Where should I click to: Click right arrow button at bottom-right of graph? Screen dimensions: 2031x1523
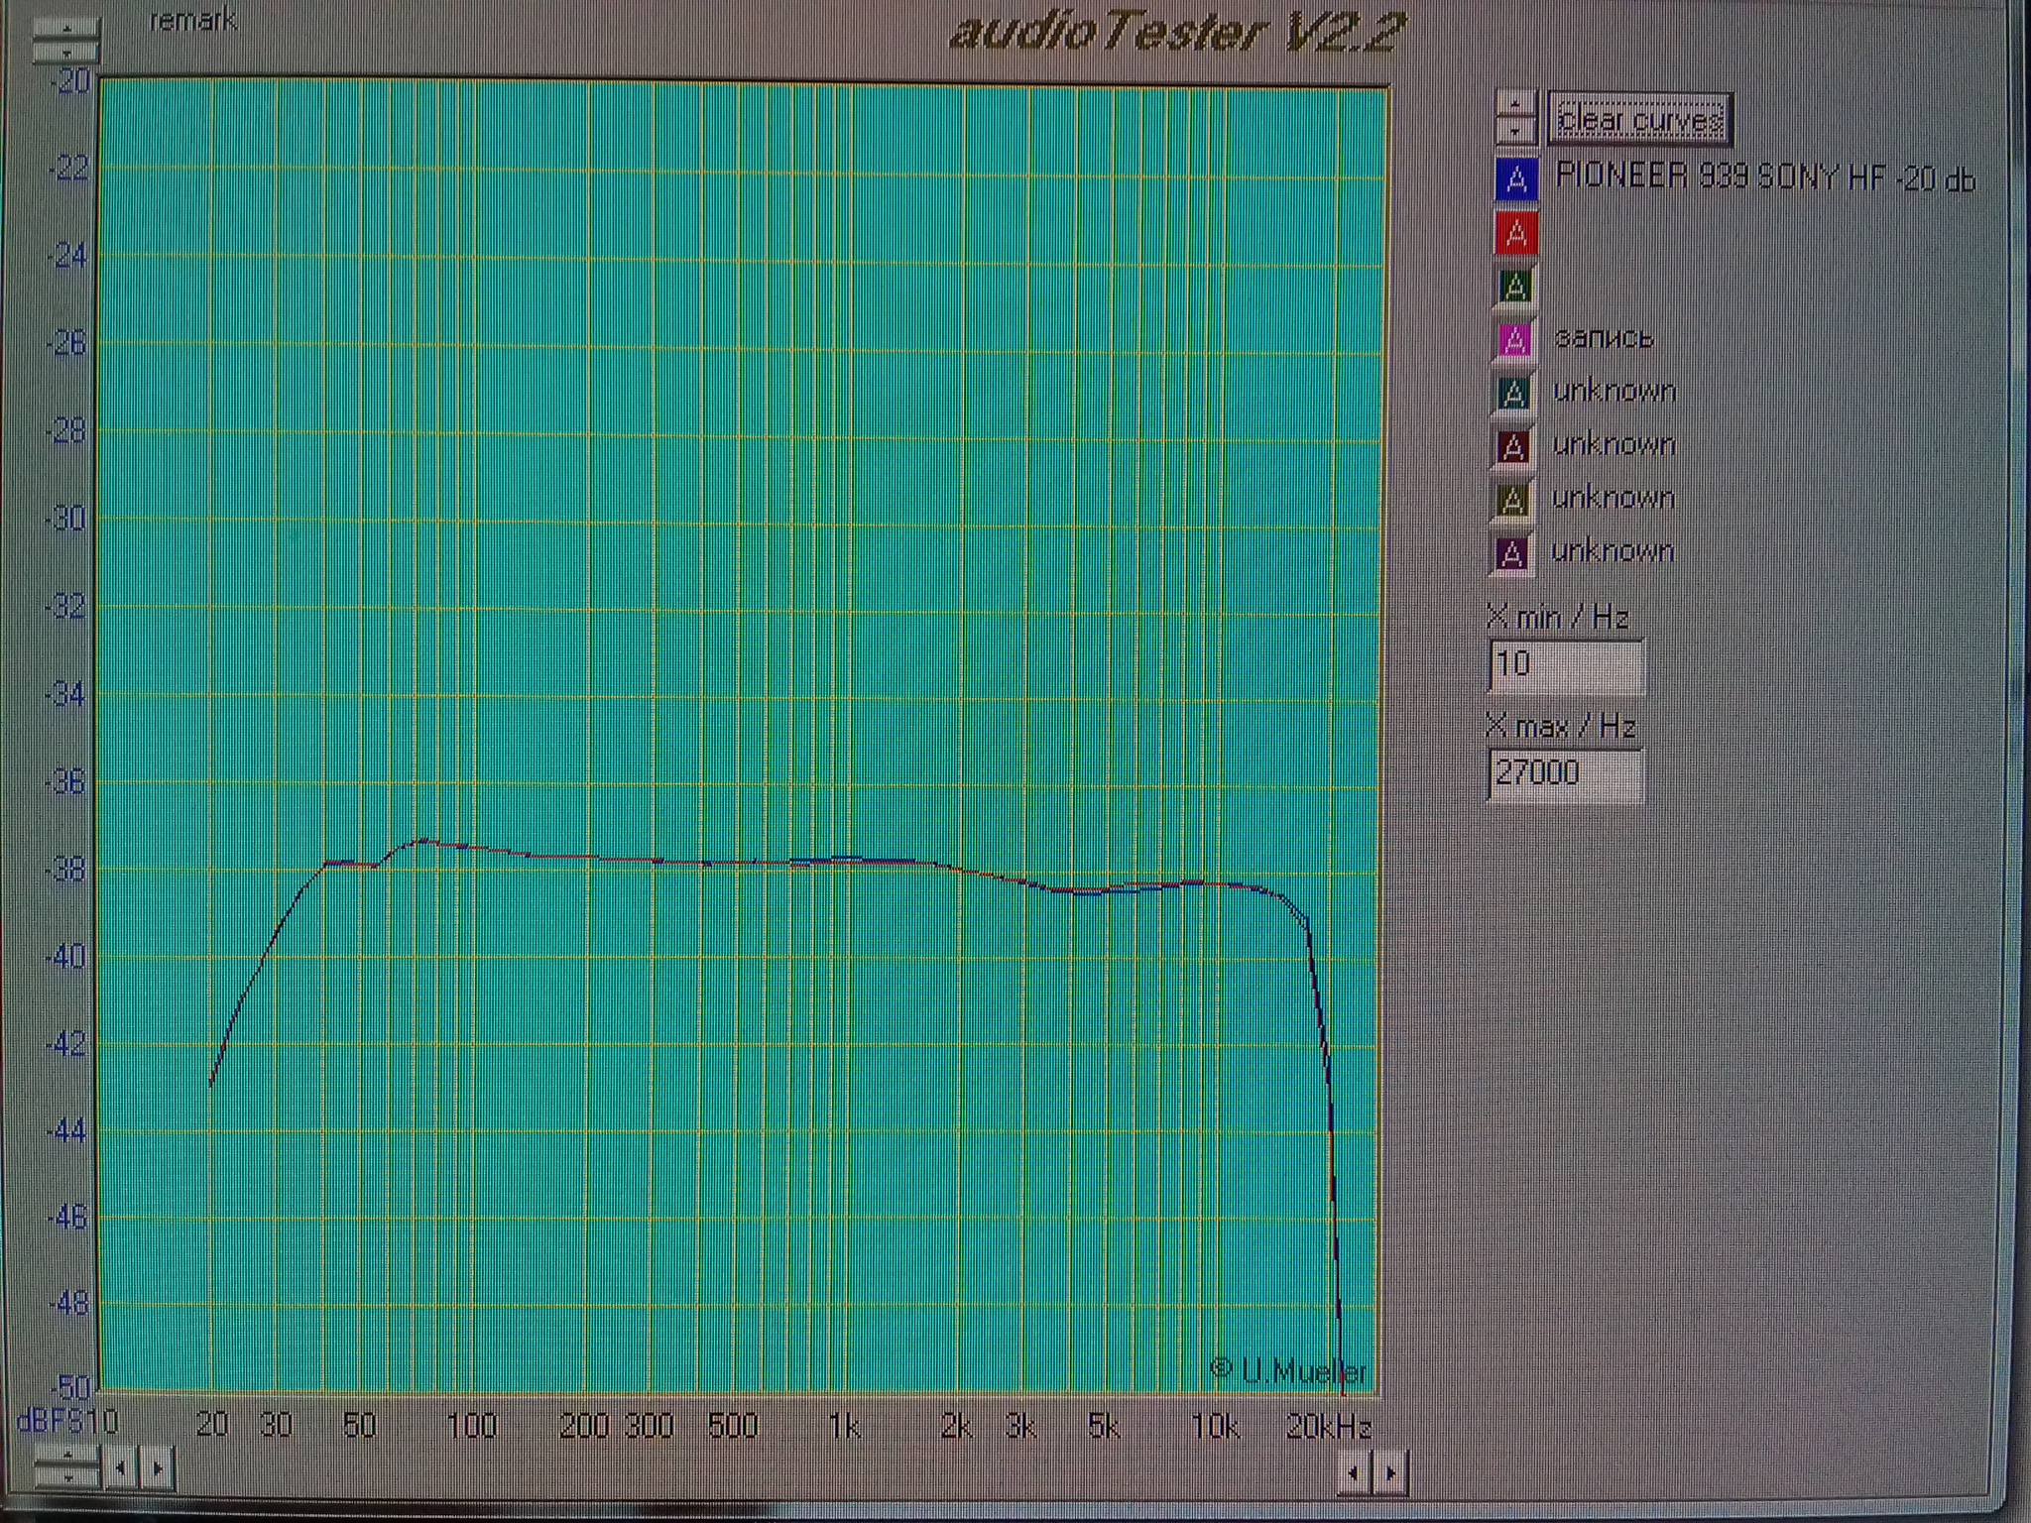pos(1390,1473)
